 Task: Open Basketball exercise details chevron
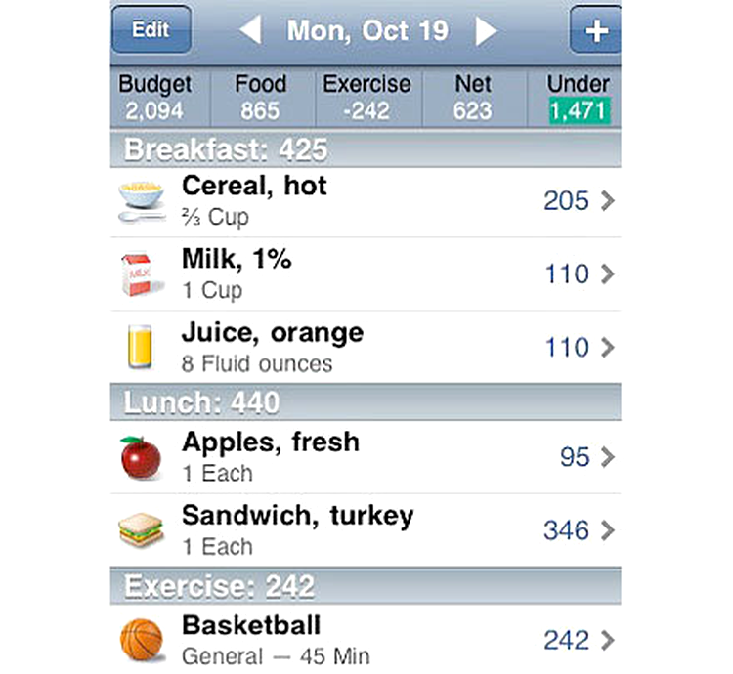pyautogui.click(x=607, y=641)
